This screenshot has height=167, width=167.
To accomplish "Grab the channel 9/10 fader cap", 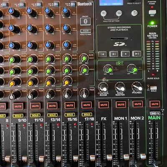I will pos(25,159).
